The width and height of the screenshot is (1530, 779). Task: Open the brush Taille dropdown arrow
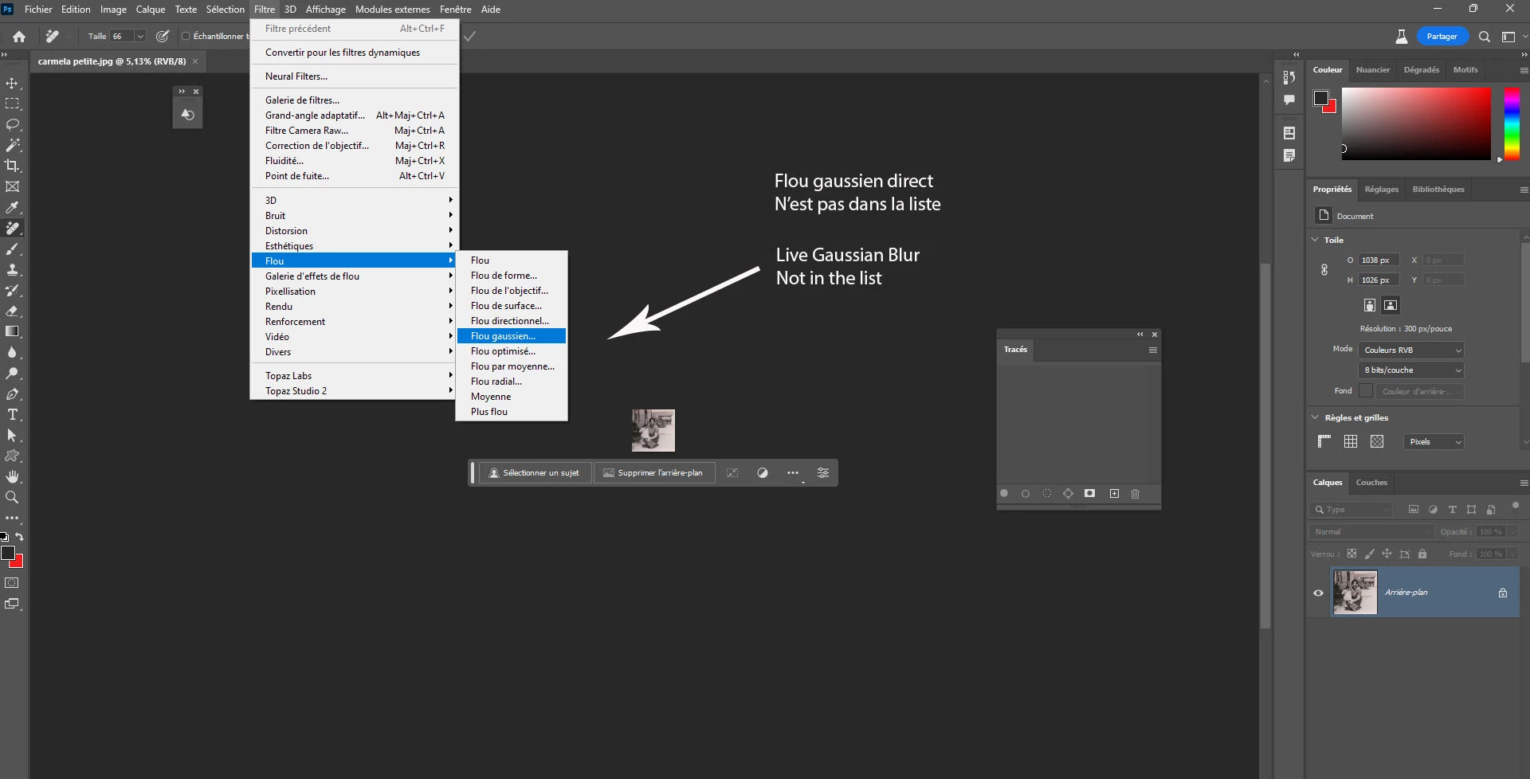(140, 36)
